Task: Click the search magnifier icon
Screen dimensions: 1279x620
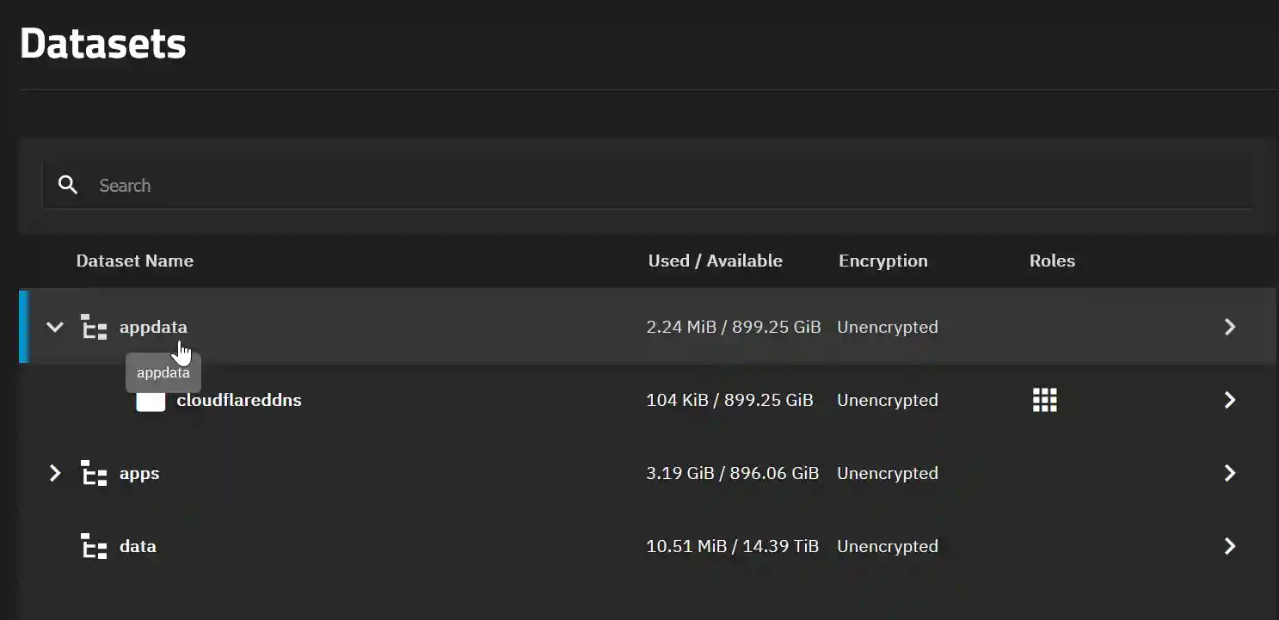Action: [68, 185]
